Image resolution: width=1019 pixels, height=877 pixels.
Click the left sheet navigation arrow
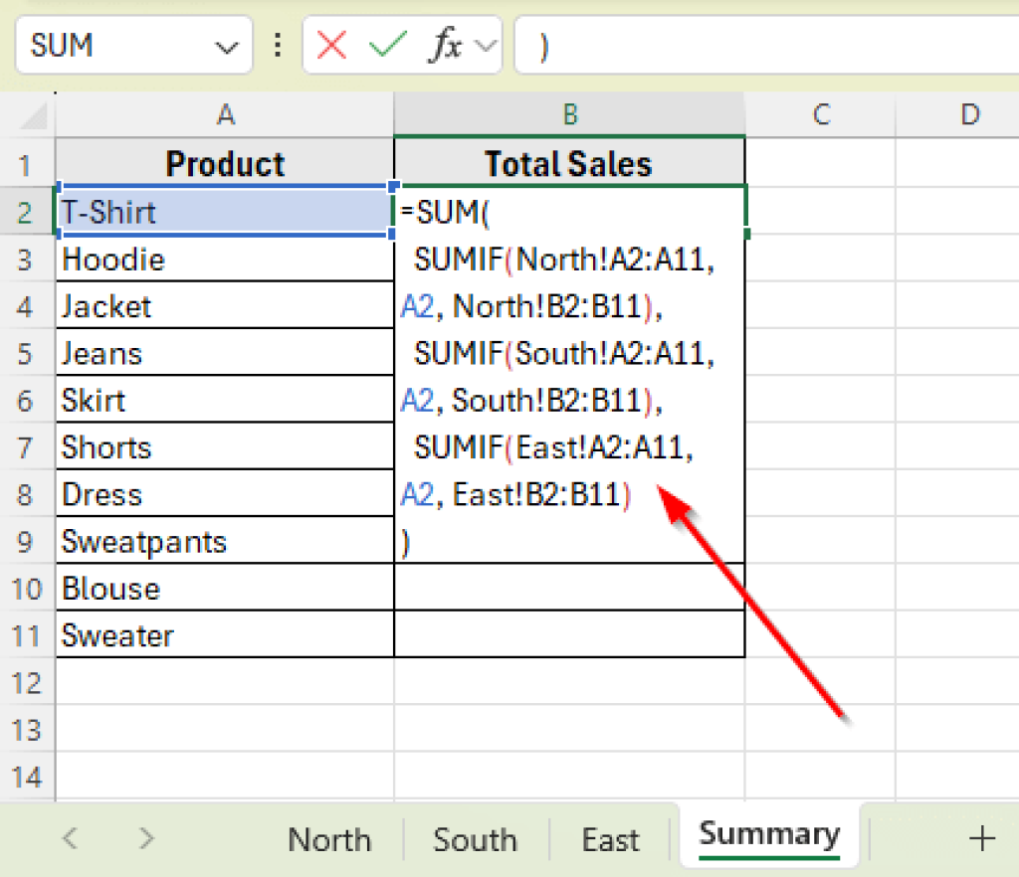coord(68,839)
